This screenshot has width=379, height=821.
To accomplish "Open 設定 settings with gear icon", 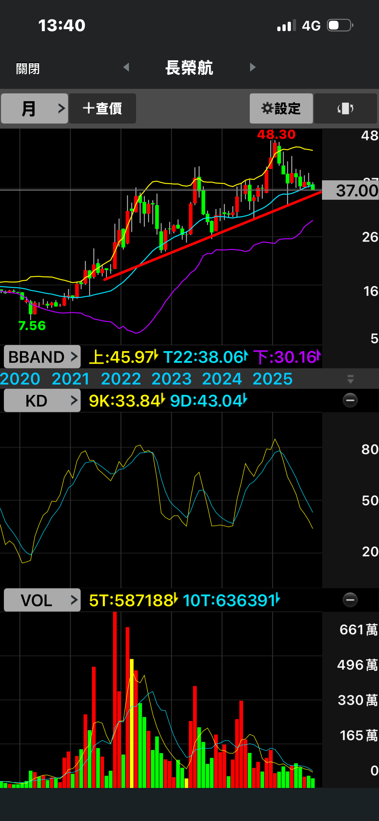I will [x=281, y=108].
